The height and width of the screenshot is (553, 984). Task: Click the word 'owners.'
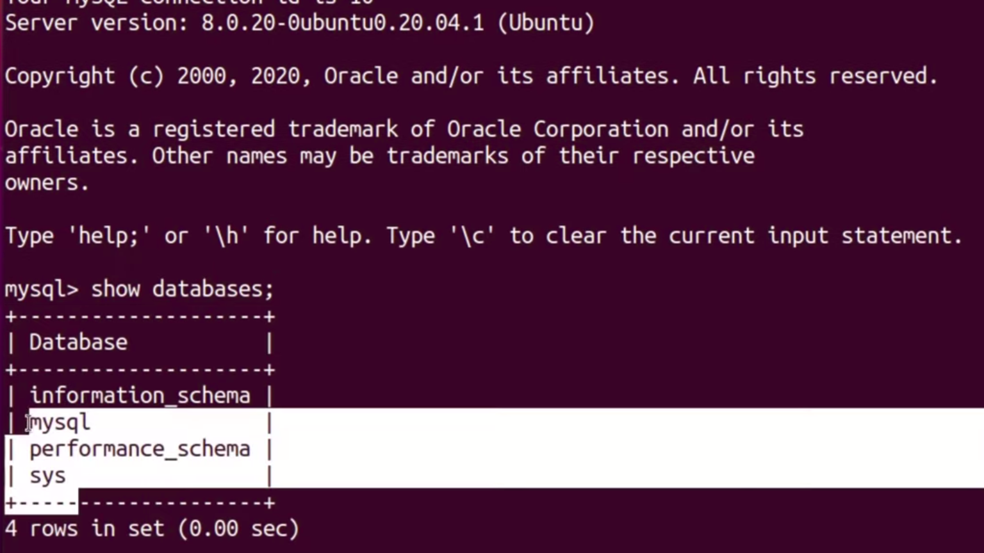pos(46,183)
